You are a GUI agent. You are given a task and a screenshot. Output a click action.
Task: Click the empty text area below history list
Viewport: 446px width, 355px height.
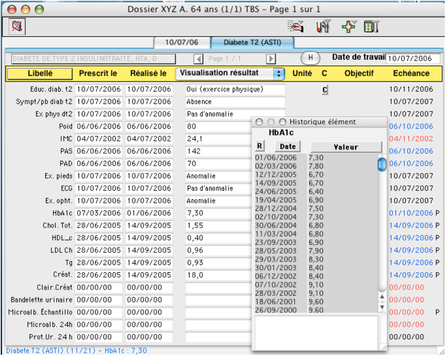[316, 333]
